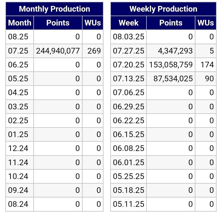Viewport: 220px width, 217px height.
Task: Click the 87,534,025 points value
Action: click(x=173, y=79)
